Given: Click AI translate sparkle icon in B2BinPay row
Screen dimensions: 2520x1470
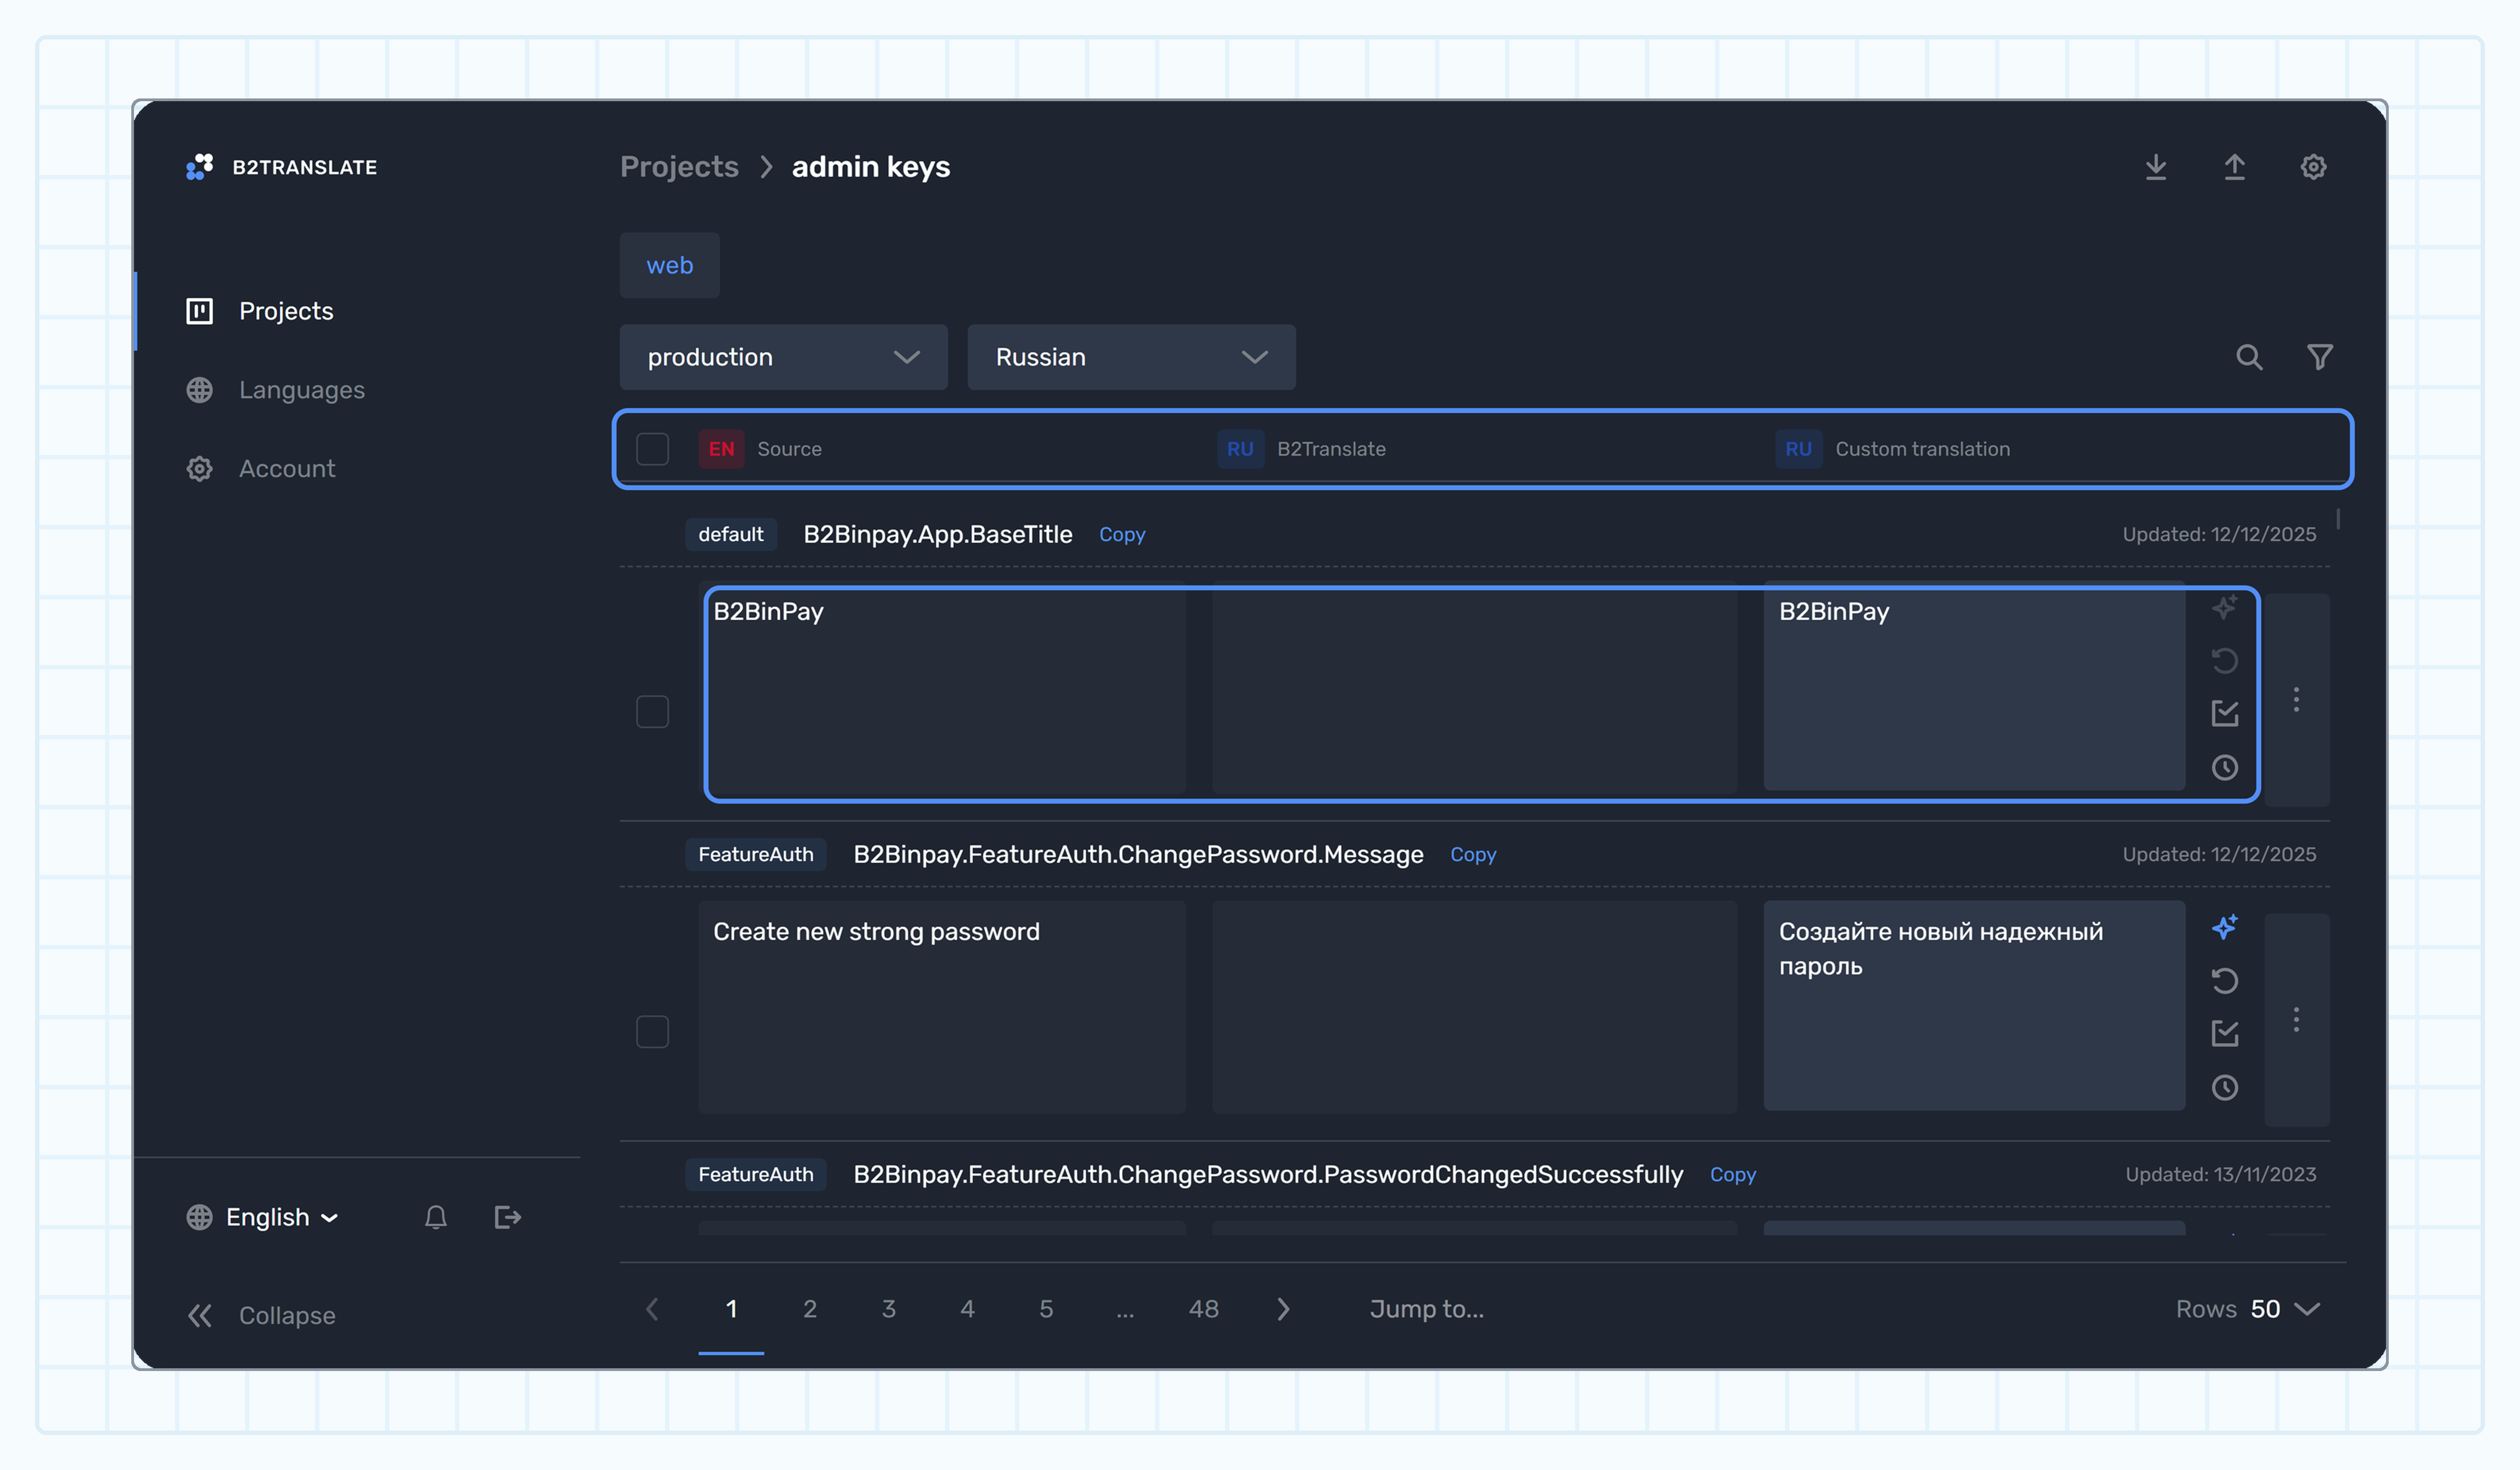Looking at the screenshot, I should [x=2224, y=607].
